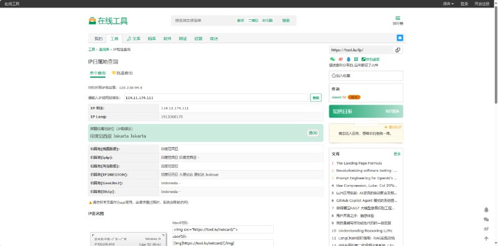
Task: Share via the WeChat icon
Action: click(332, 59)
